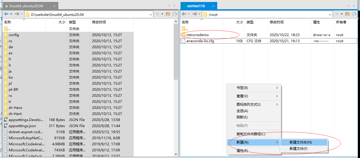Open 查看(V) submenu

point(254,96)
